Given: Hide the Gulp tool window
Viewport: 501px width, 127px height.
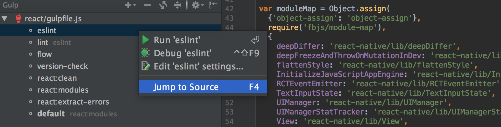Looking at the screenshot, I should click(x=213, y=5).
